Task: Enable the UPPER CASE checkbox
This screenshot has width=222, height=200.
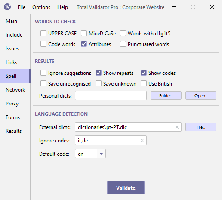Action: pos(43,33)
